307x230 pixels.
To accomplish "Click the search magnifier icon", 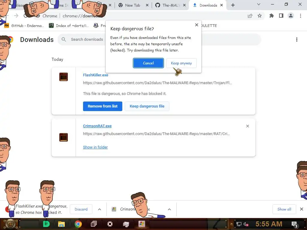I will coord(64,40).
